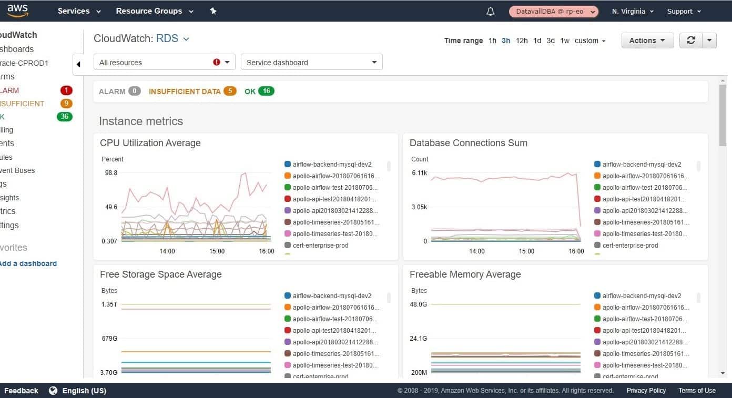Open the Actions dropdown button

tap(647, 40)
